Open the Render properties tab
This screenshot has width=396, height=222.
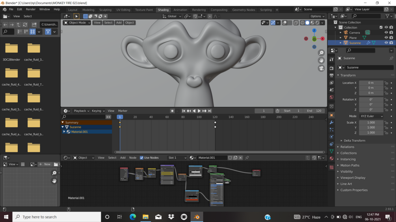click(x=332, y=68)
